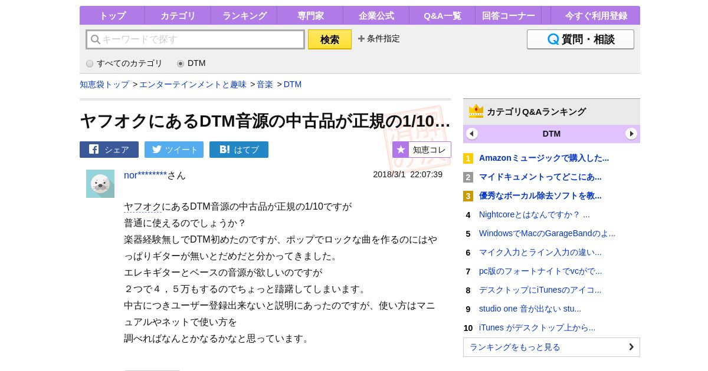Open the カテゴリ tab
Image resolution: width=708 pixels, height=371 pixels.
pos(178,16)
